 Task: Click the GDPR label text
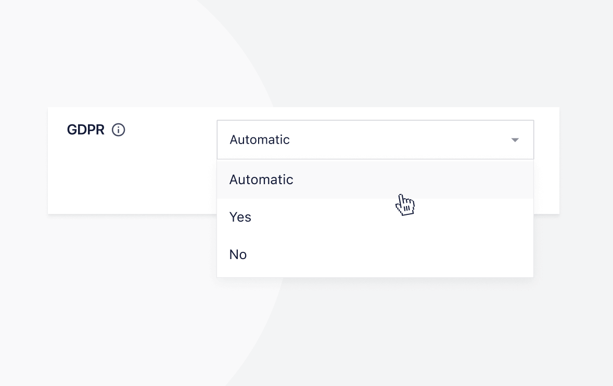85,130
